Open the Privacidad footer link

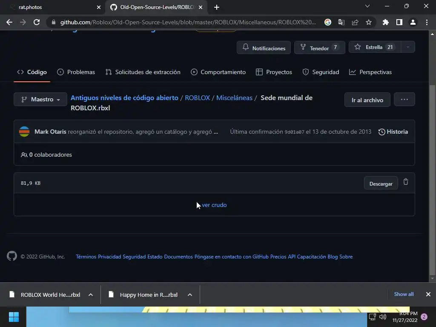coord(109,257)
